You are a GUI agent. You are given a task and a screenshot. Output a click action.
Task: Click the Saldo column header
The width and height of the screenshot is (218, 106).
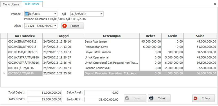pos(200,36)
